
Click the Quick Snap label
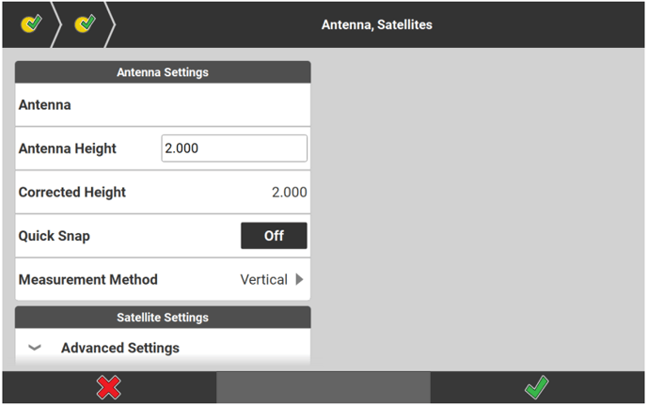55,236
